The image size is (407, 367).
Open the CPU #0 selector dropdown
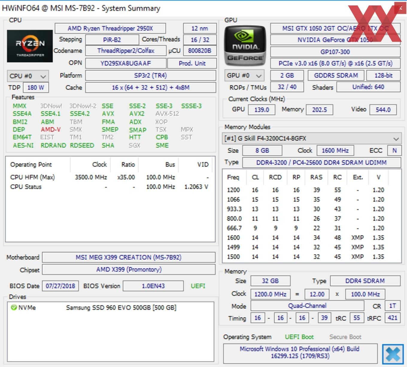click(28, 76)
